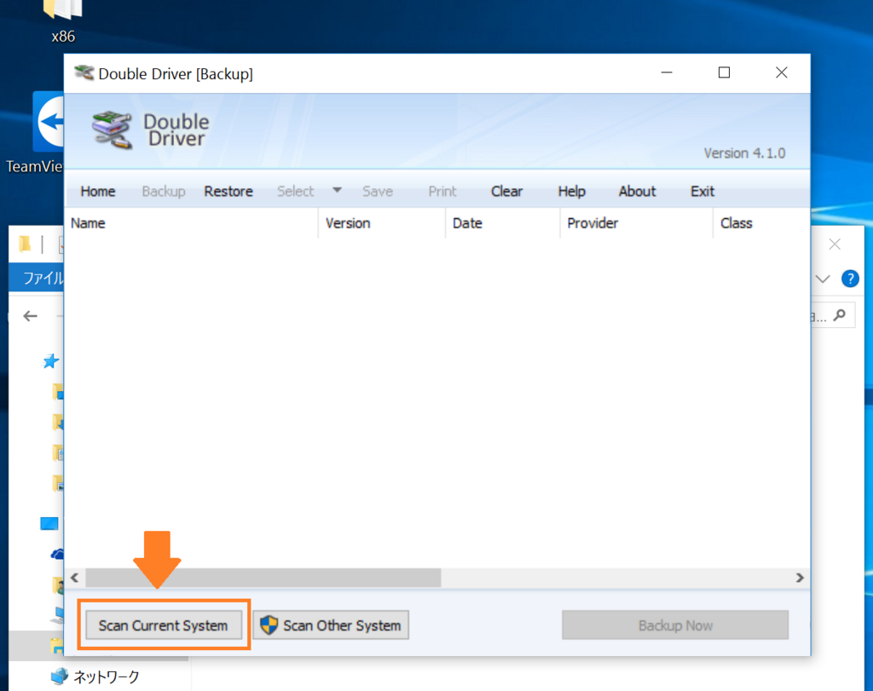Click the horizontal scrollbar right arrow
Viewport: 873px width, 691px height.
[x=800, y=578]
